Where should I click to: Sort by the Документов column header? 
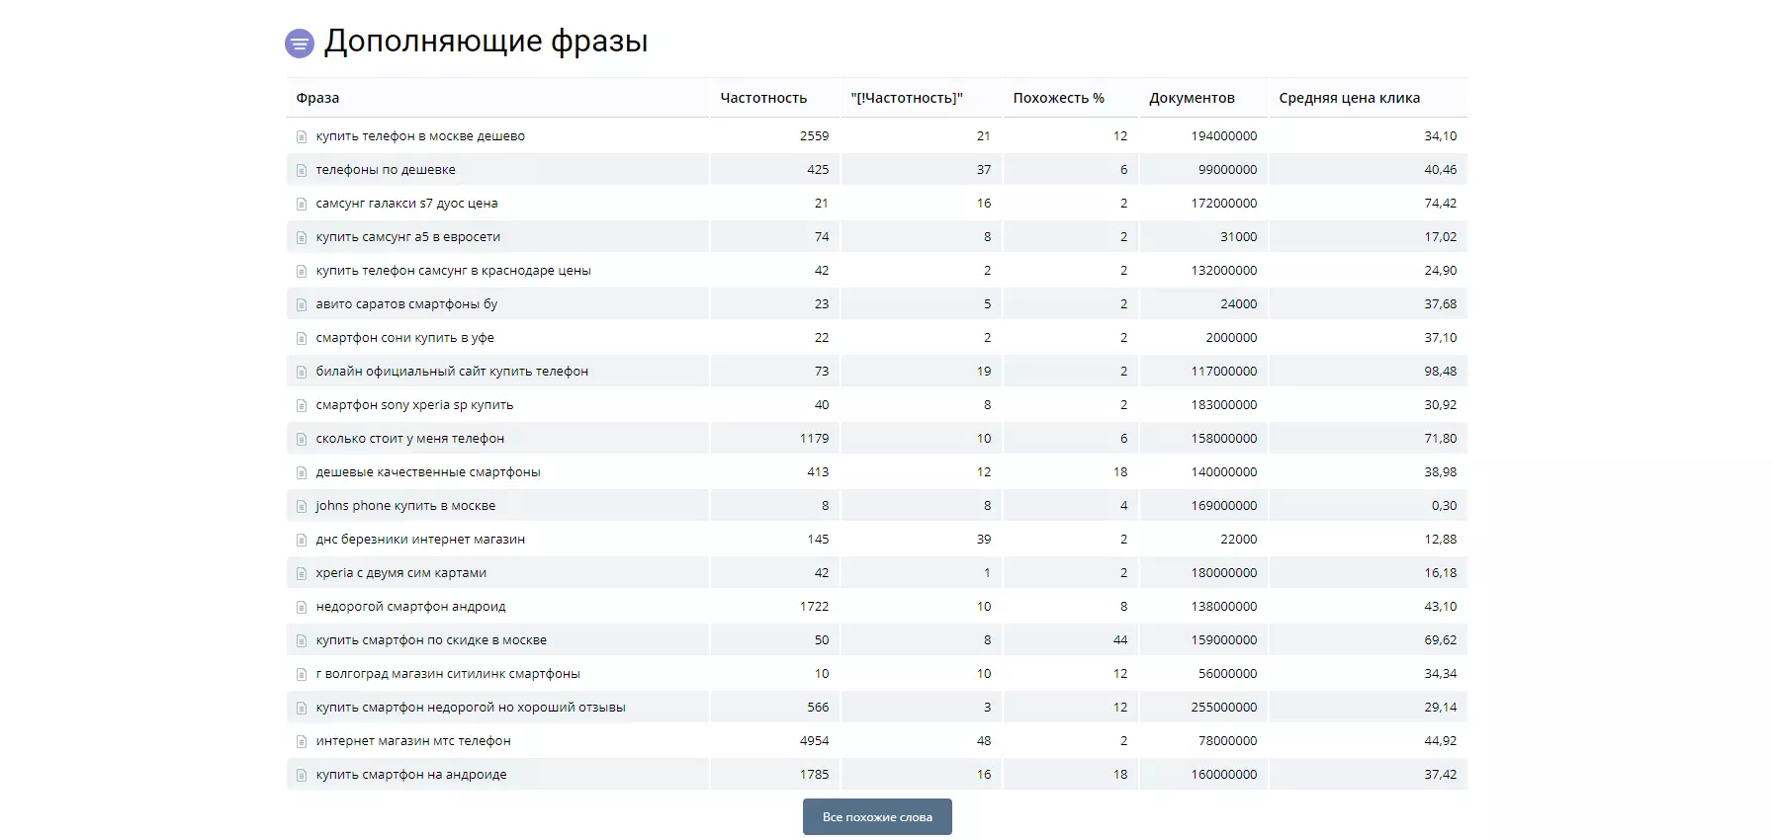1192,98
